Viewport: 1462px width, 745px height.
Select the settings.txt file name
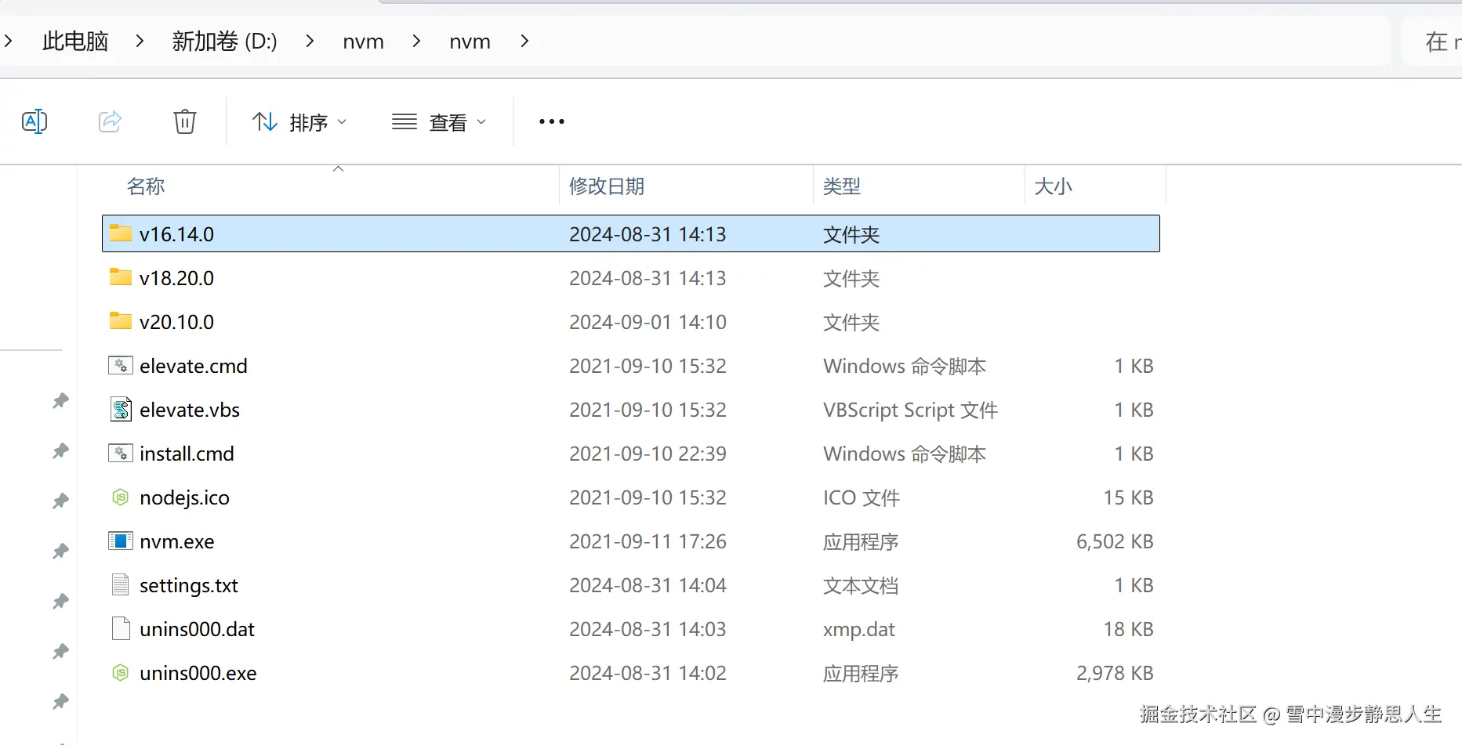189,585
